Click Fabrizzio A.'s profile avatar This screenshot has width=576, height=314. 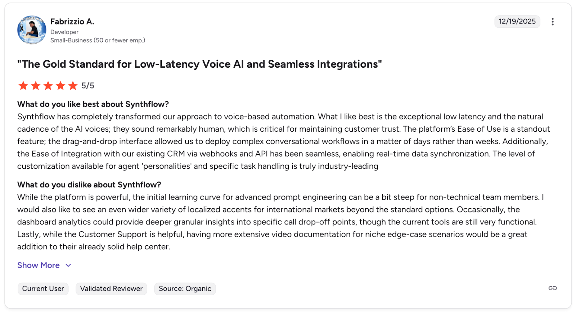tap(32, 30)
